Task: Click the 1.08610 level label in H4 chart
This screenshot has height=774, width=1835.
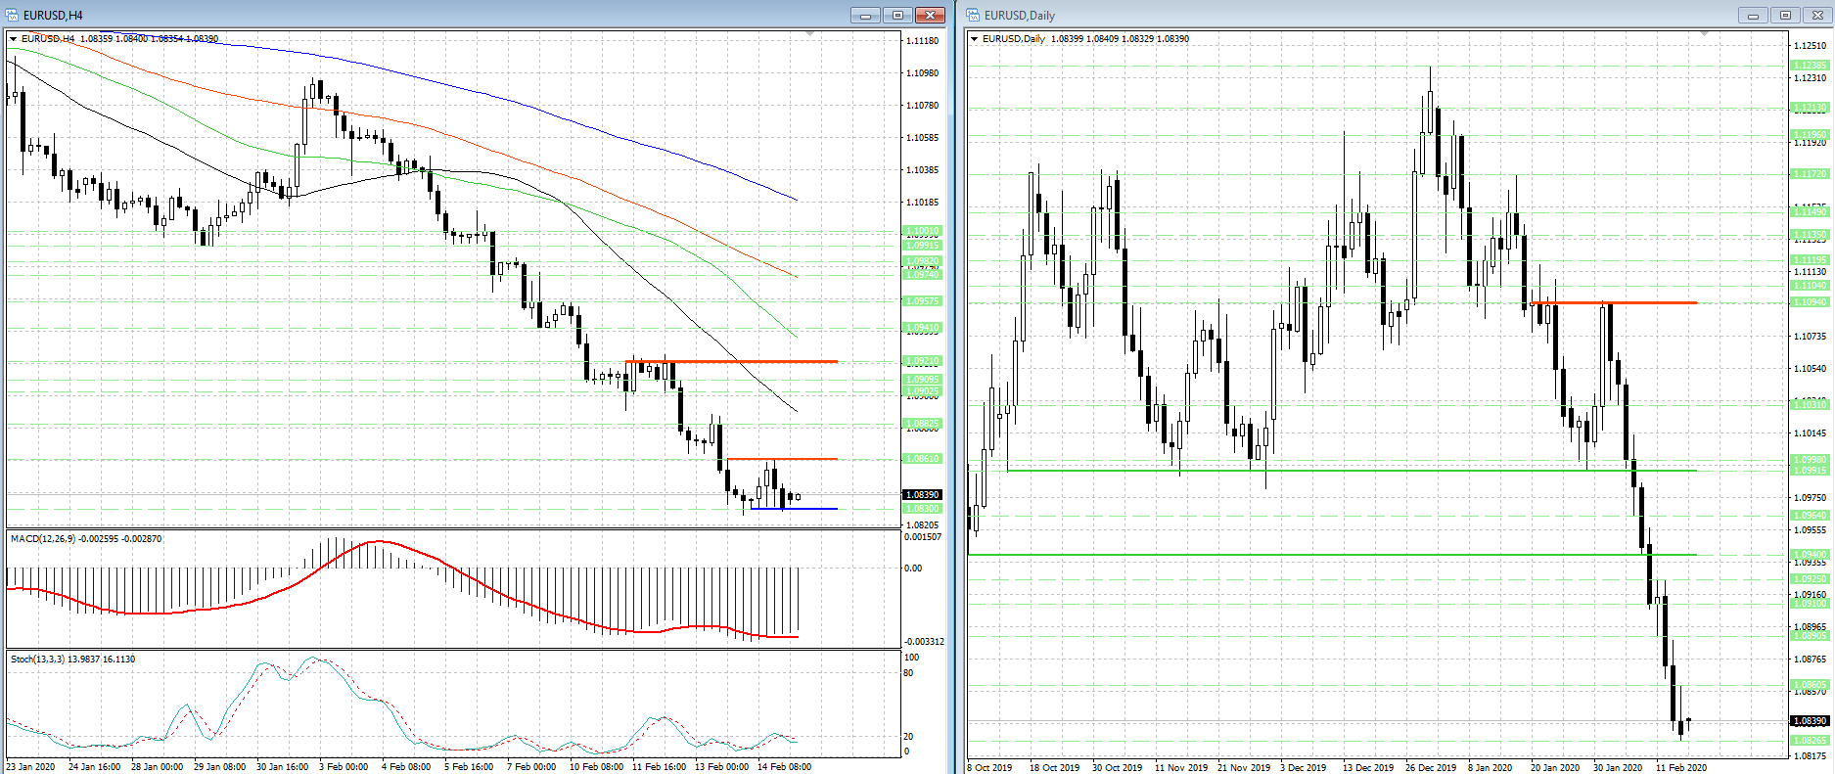Action: (x=922, y=459)
